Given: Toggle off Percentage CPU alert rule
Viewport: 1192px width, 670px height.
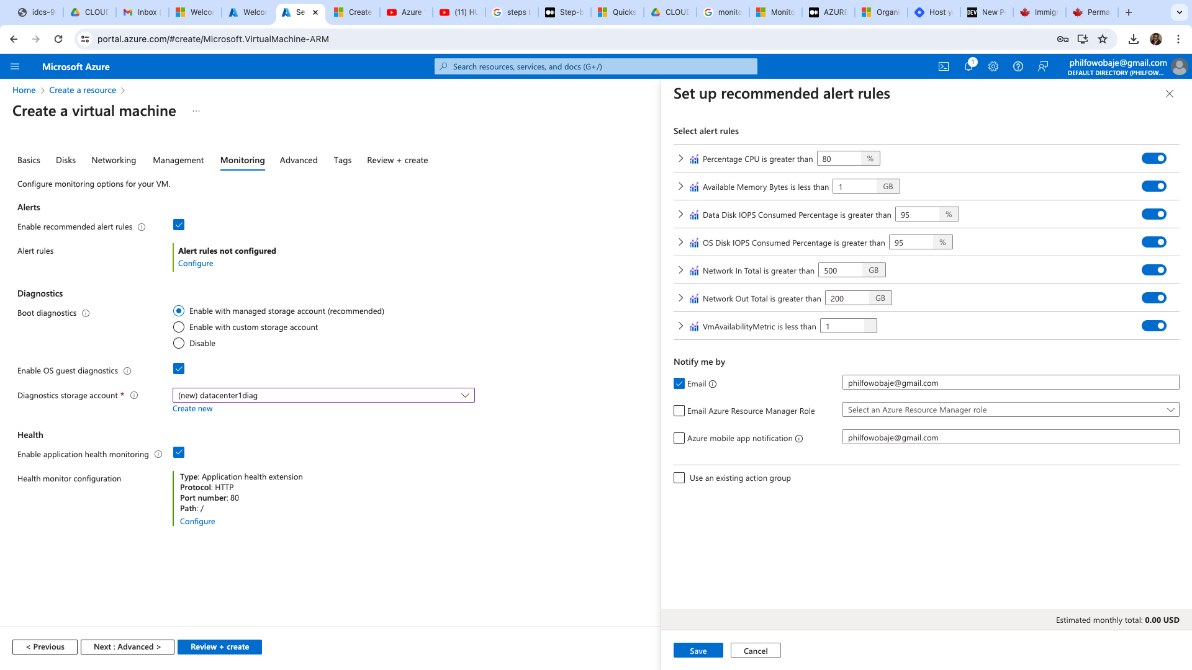Looking at the screenshot, I should pyautogui.click(x=1154, y=158).
